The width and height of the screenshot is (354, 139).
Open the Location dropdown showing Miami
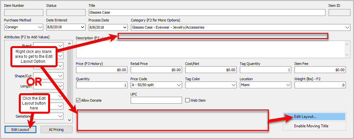266,85
